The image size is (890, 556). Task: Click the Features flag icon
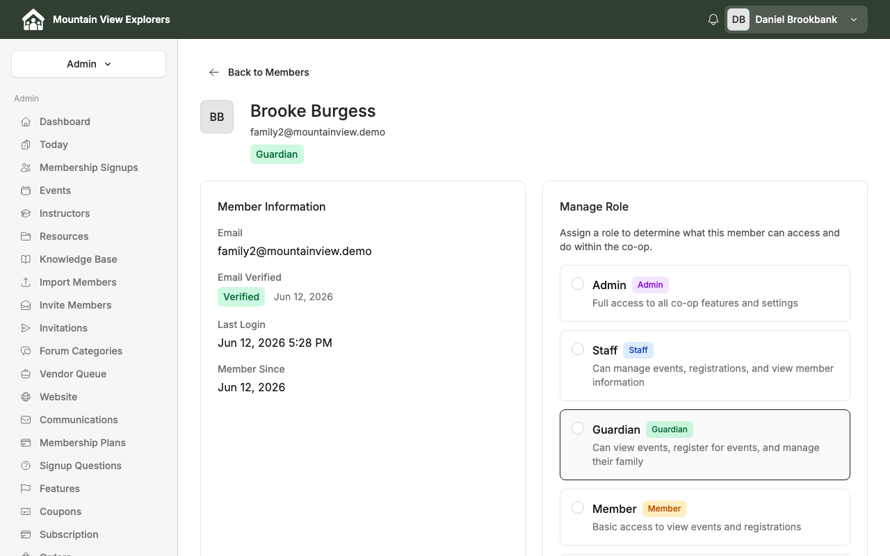[26, 489]
